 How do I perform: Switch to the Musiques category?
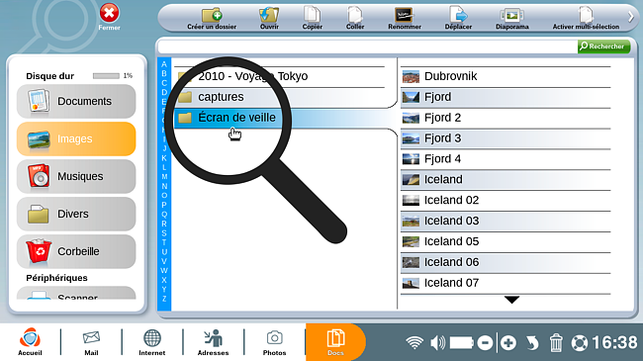(76, 176)
